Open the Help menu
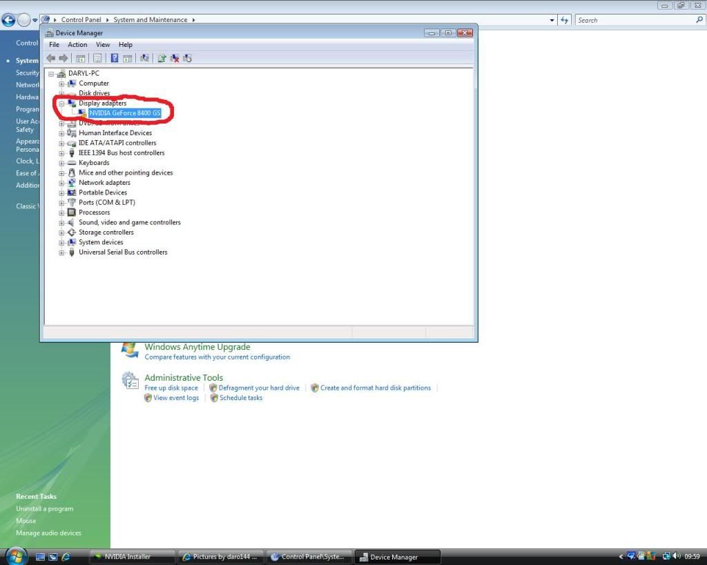 126,45
